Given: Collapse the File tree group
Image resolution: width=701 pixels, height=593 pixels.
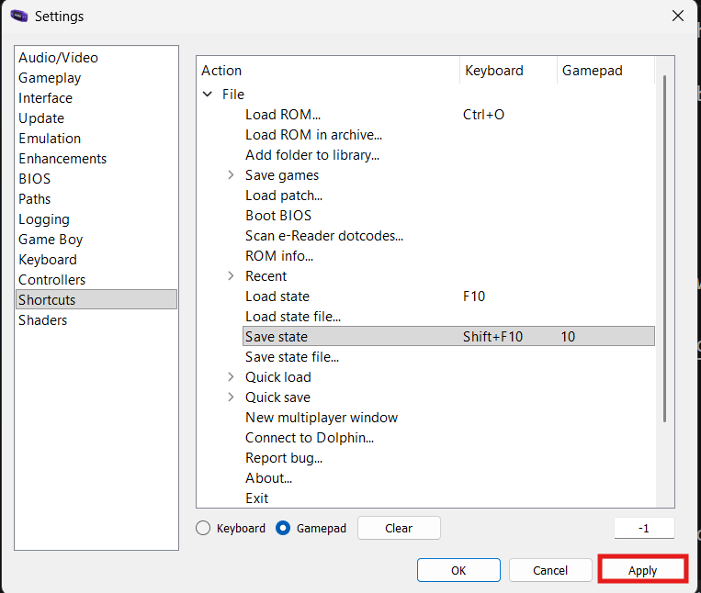Looking at the screenshot, I should point(208,95).
